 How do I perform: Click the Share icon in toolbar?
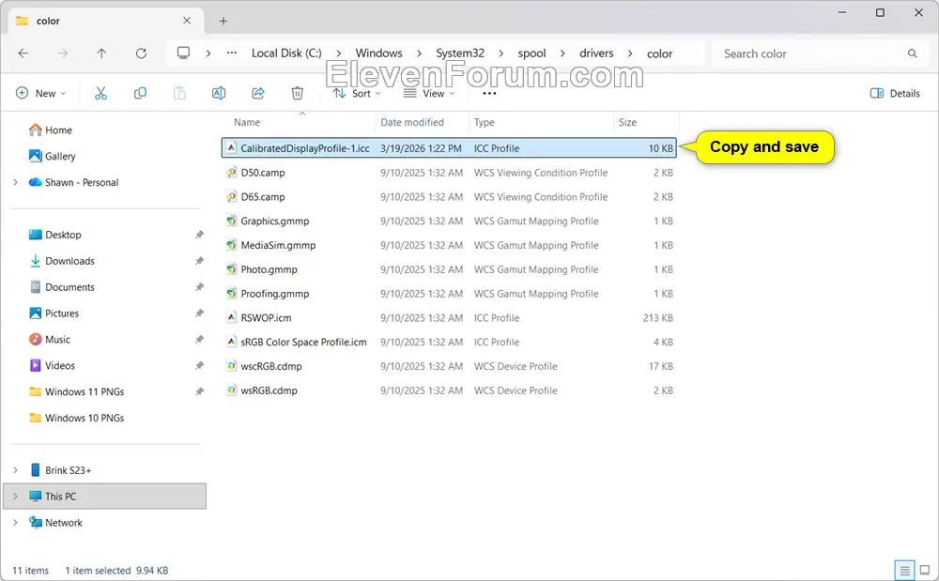258,93
